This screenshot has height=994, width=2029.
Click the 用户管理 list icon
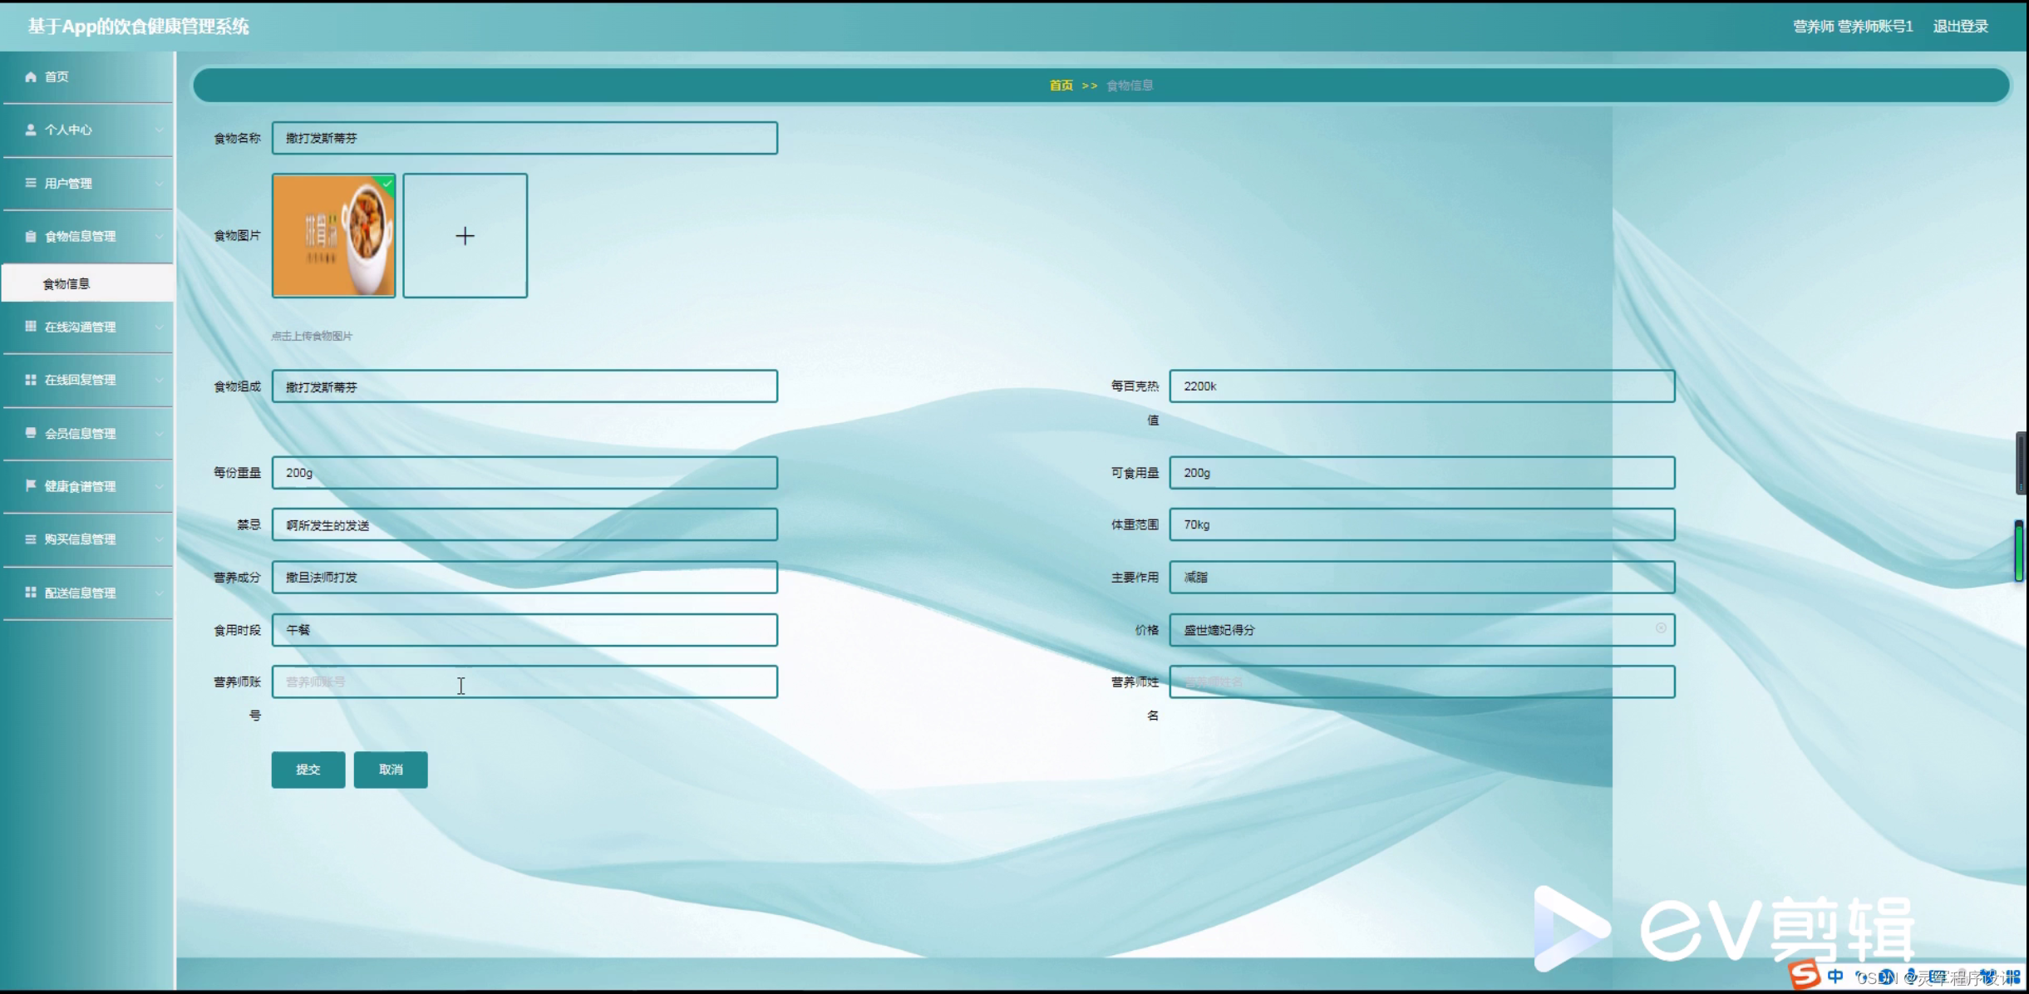31,183
